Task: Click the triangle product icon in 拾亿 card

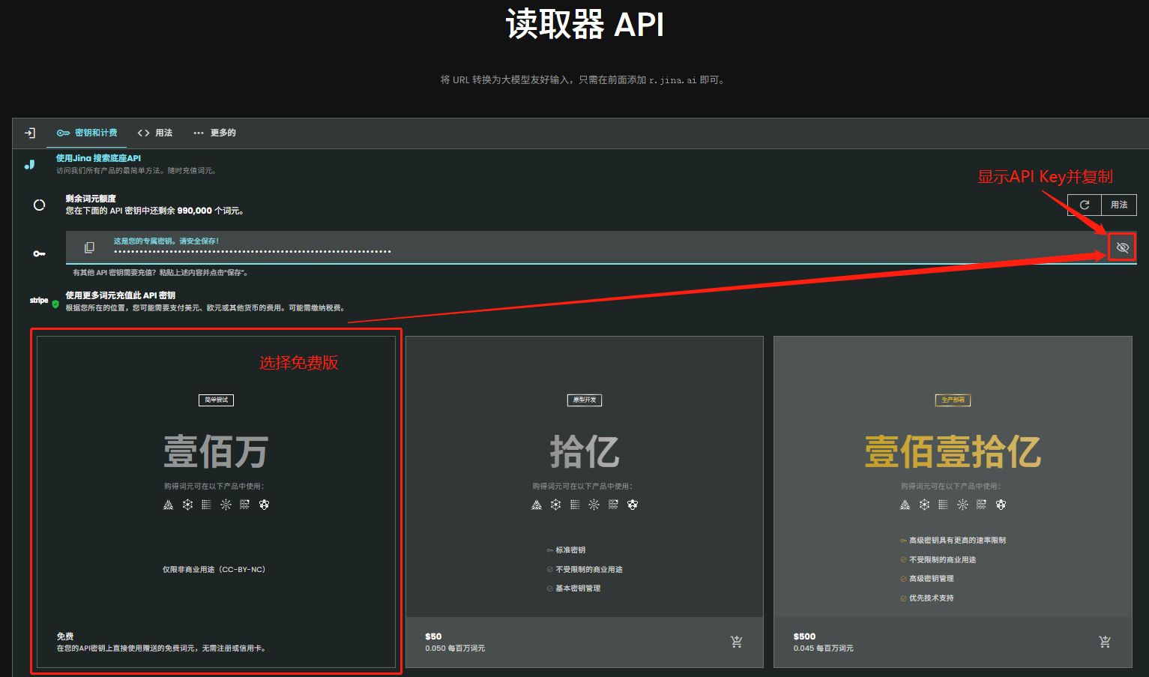Action: [537, 505]
